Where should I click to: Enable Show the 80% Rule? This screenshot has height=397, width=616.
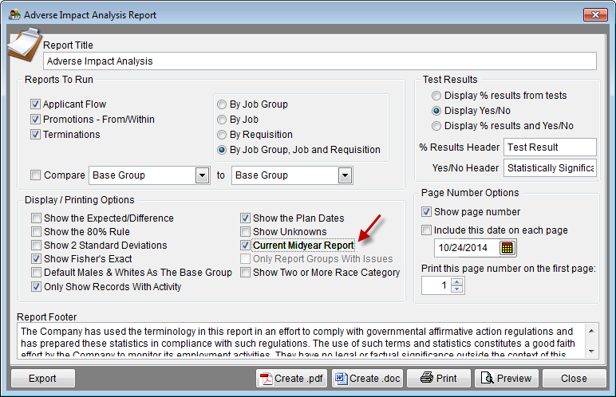coord(36,232)
